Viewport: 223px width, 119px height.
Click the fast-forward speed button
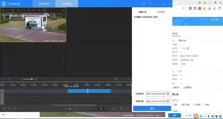click(106, 109)
